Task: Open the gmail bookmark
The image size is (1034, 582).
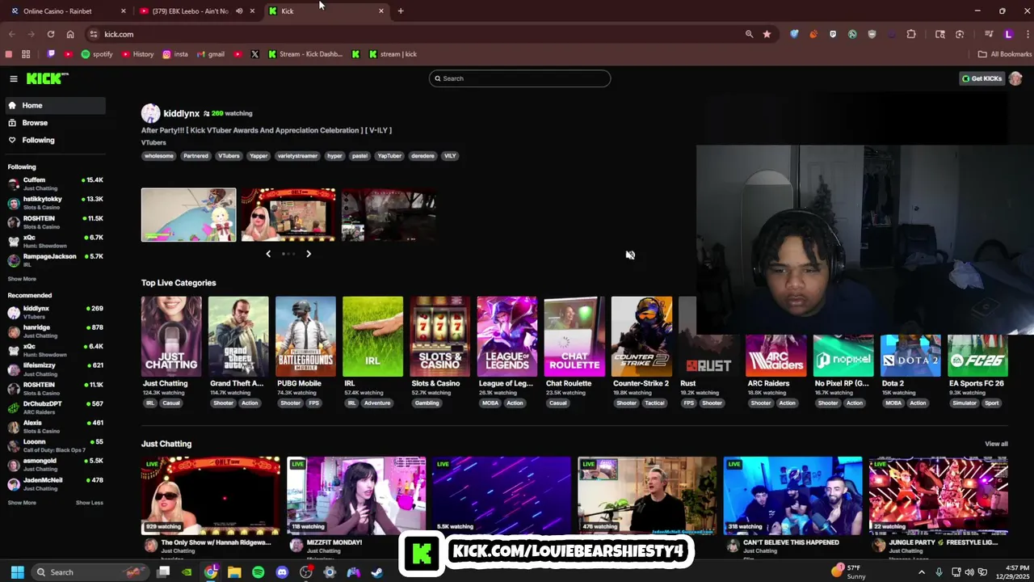Action: pyautogui.click(x=211, y=54)
